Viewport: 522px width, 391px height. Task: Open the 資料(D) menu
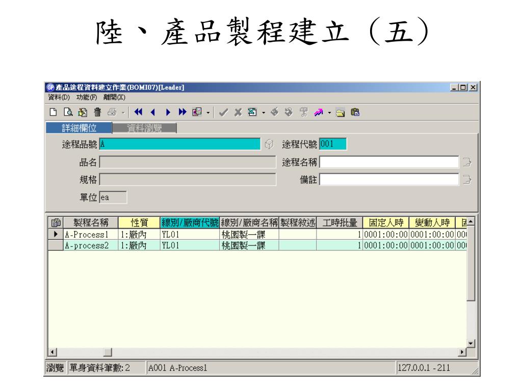(x=59, y=97)
